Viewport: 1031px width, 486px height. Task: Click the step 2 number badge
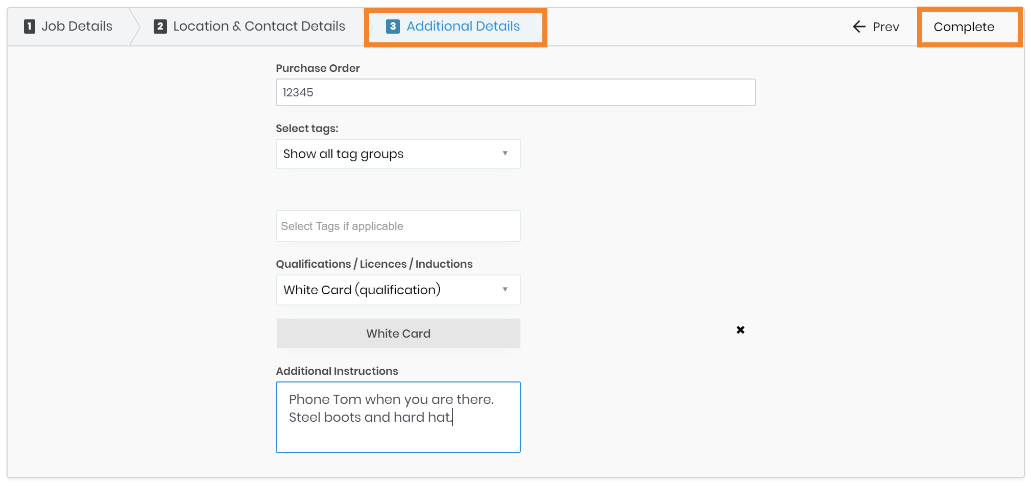(x=160, y=27)
